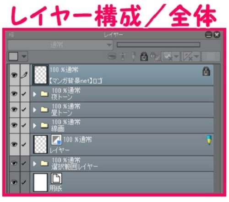Viewport: 229px width, 202px height.
Task: Toggle clip to layer below icon
Action: pyautogui.click(x=112, y=56)
